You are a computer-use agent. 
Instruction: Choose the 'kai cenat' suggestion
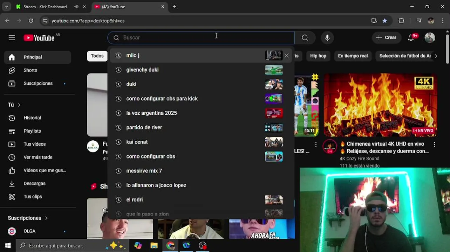pos(201,142)
